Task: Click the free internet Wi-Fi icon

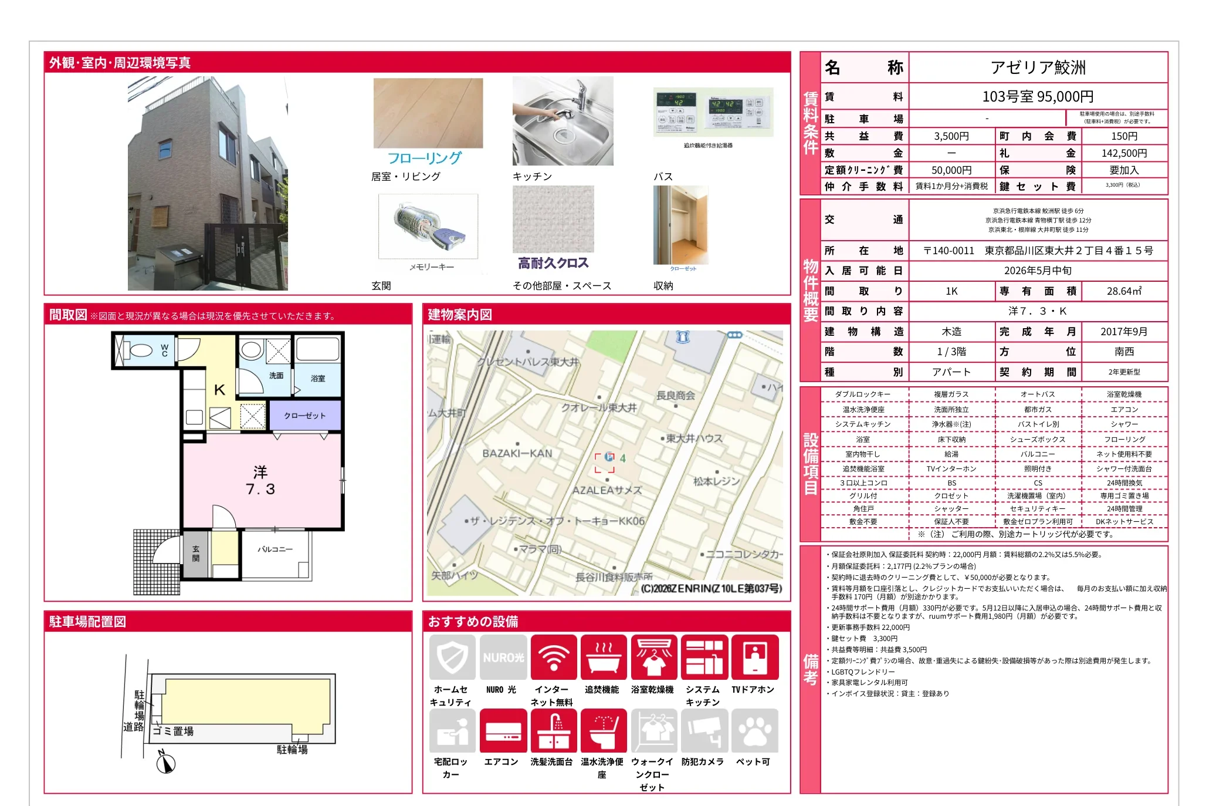Action: click(553, 657)
